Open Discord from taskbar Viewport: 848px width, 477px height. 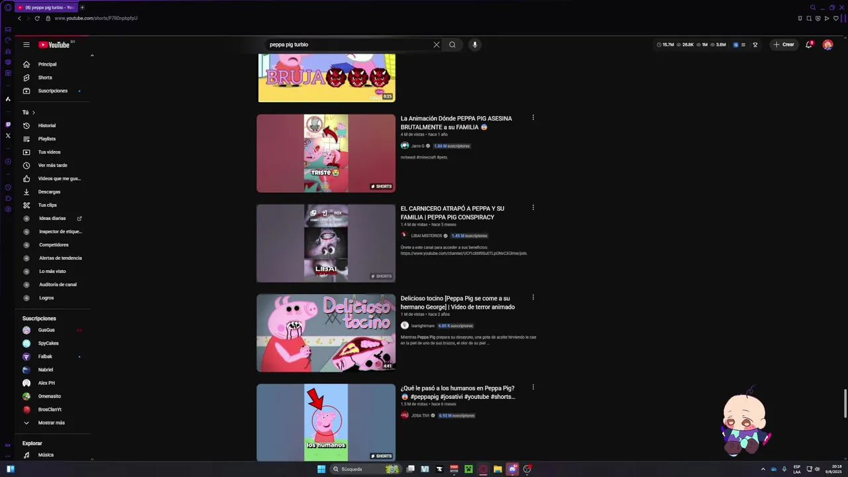(x=513, y=469)
